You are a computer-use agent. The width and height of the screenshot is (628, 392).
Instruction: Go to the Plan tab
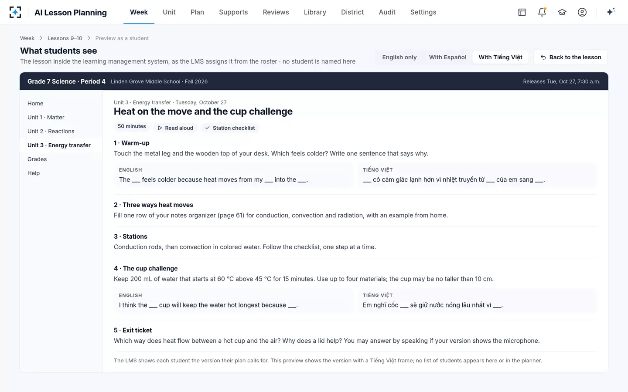[x=197, y=12]
